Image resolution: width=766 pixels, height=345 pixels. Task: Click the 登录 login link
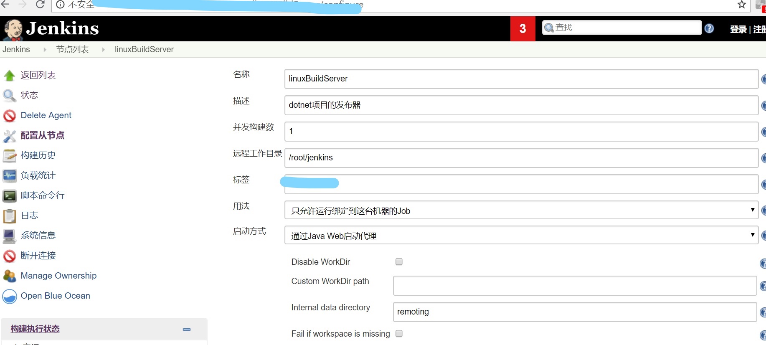click(738, 29)
